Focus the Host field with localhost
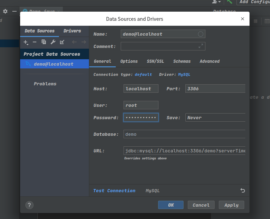This screenshot has width=270, height=219. [141, 89]
